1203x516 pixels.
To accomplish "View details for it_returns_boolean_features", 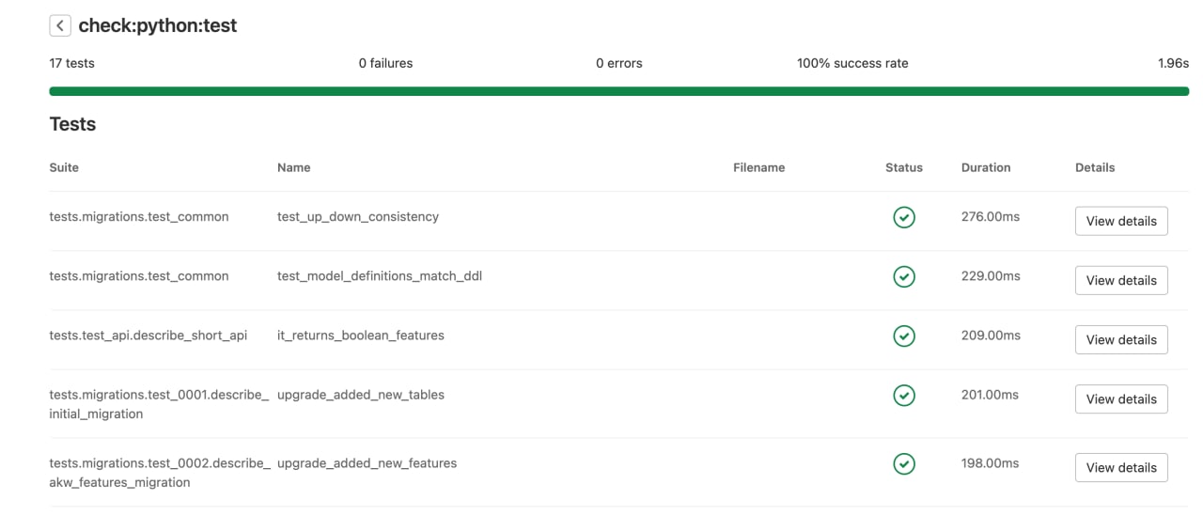I will (1121, 339).
